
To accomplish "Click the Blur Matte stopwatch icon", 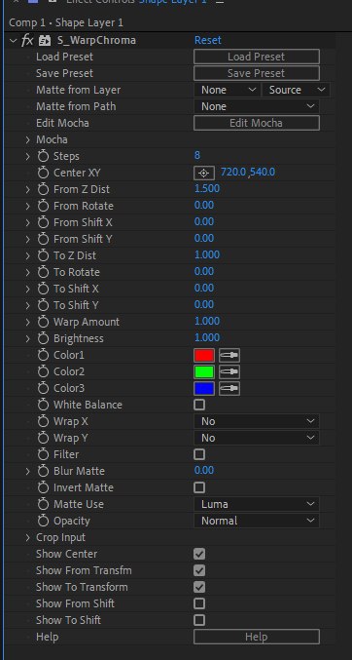I will coord(43,471).
